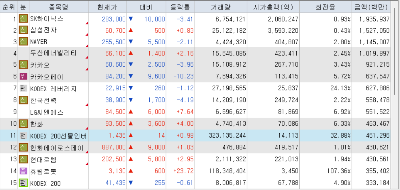400x190 pixels.
Task: Click the down arrow in SK하이닉스 row
Action: pyautogui.click(x=131, y=19)
